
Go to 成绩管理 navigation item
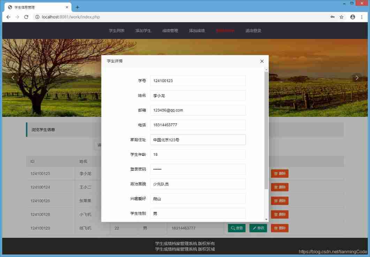coord(170,31)
